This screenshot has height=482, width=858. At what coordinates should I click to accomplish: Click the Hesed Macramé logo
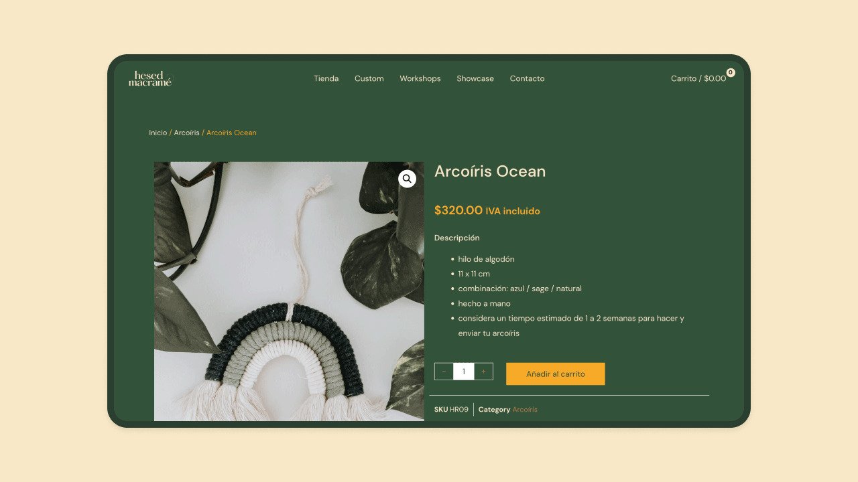(150, 78)
